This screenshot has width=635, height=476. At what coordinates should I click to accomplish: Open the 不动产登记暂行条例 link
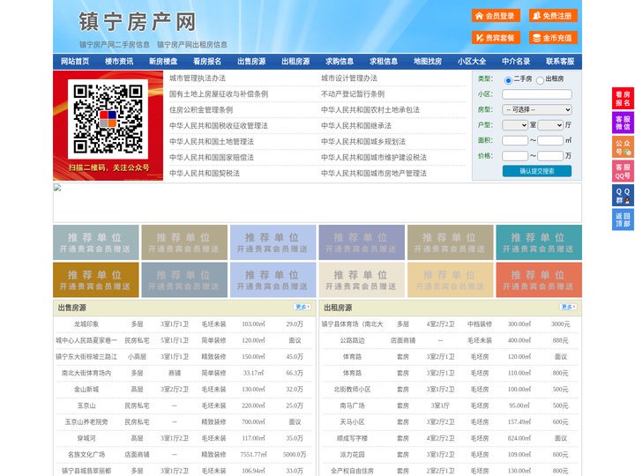coord(353,94)
